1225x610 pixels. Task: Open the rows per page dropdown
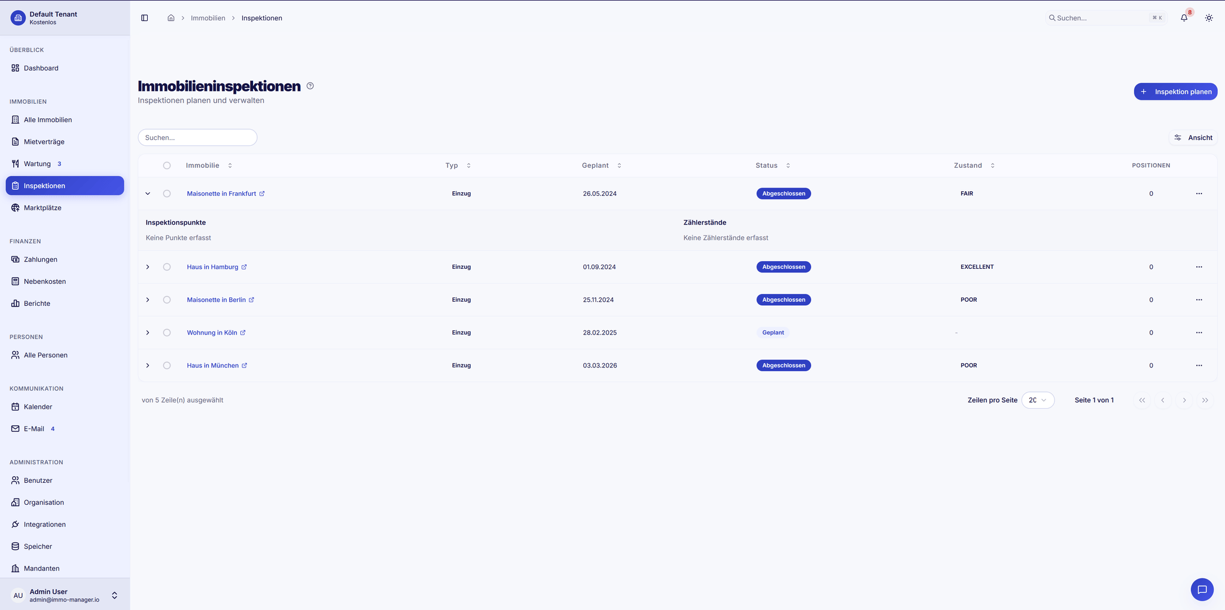(x=1038, y=400)
